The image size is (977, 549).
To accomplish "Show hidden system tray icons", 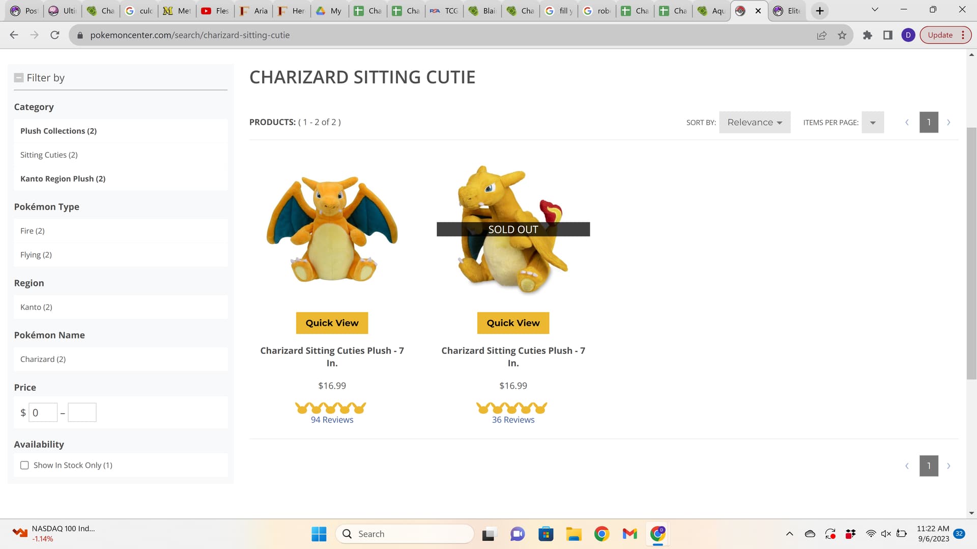I will pyautogui.click(x=790, y=534).
